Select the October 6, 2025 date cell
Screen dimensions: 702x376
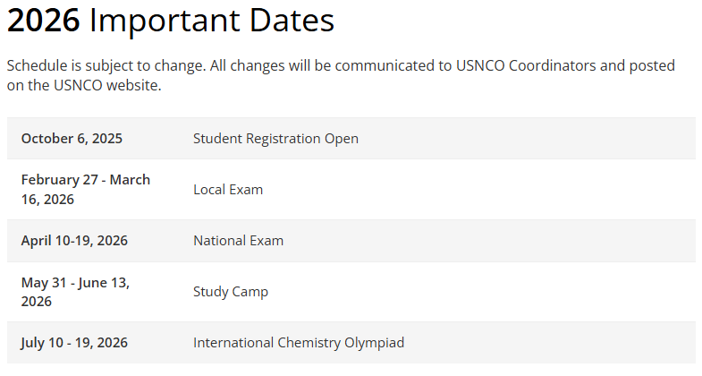[72, 139]
